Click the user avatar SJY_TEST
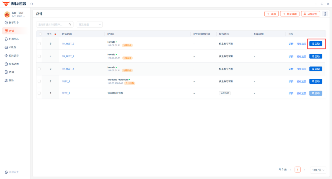The image size is (332, 179). (7, 14)
